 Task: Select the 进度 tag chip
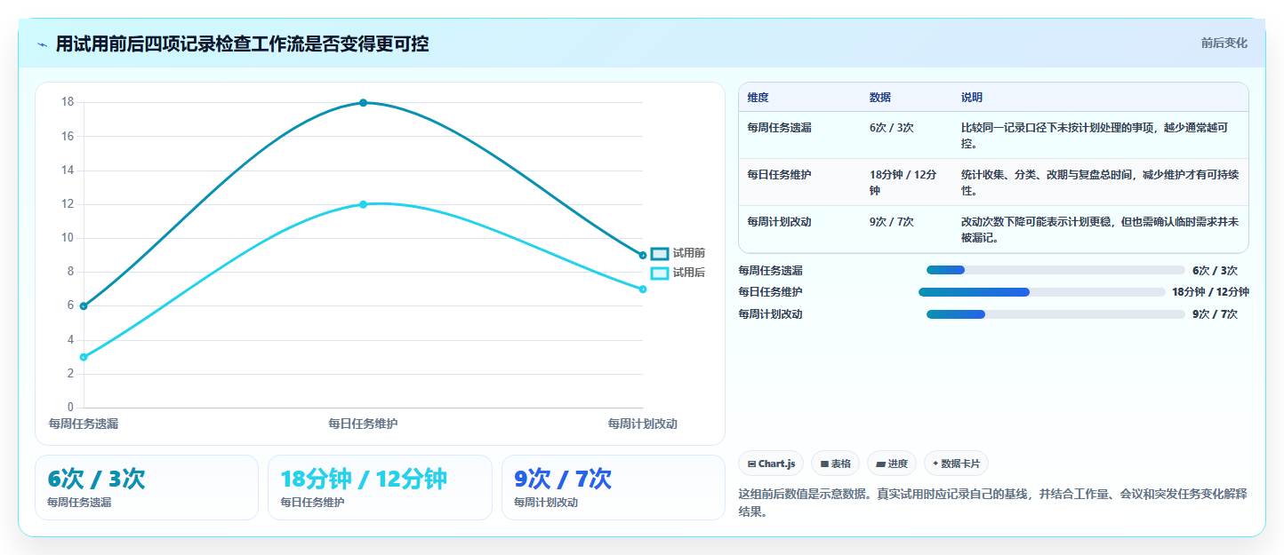point(892,464)
